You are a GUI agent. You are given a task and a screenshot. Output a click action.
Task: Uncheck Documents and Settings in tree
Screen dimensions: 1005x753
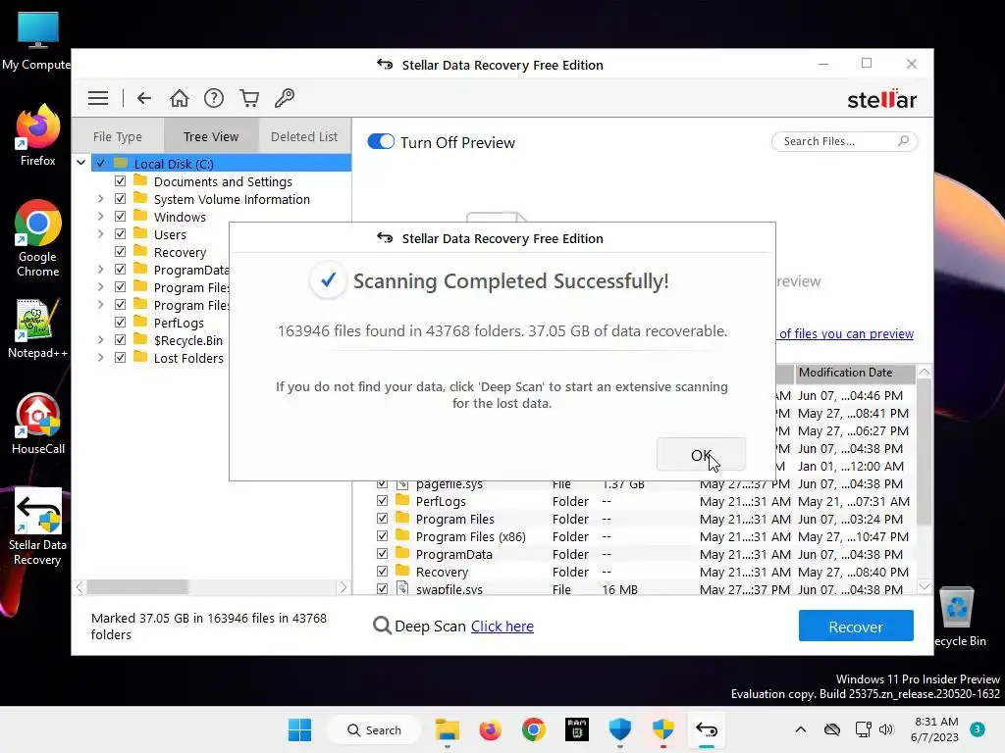[x=120, y=181]
